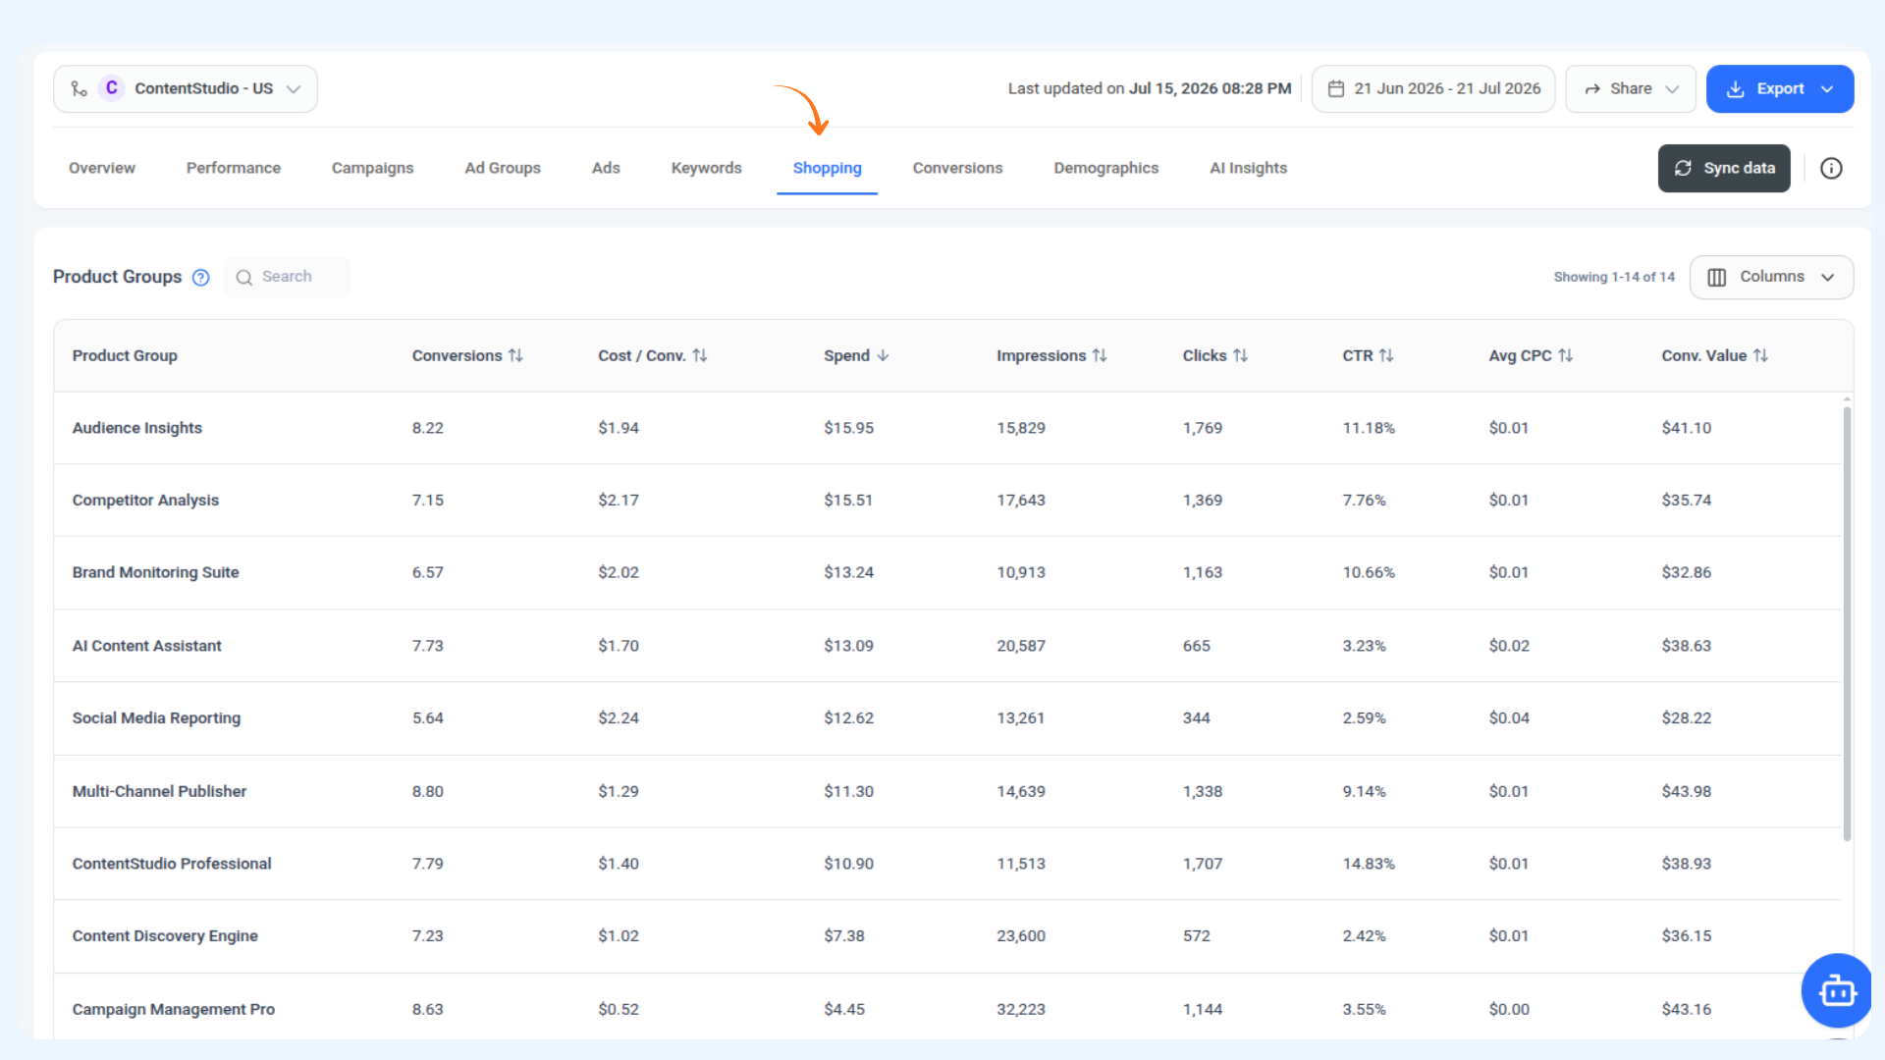Click the 14.83% CTR value

[1369, 864]
